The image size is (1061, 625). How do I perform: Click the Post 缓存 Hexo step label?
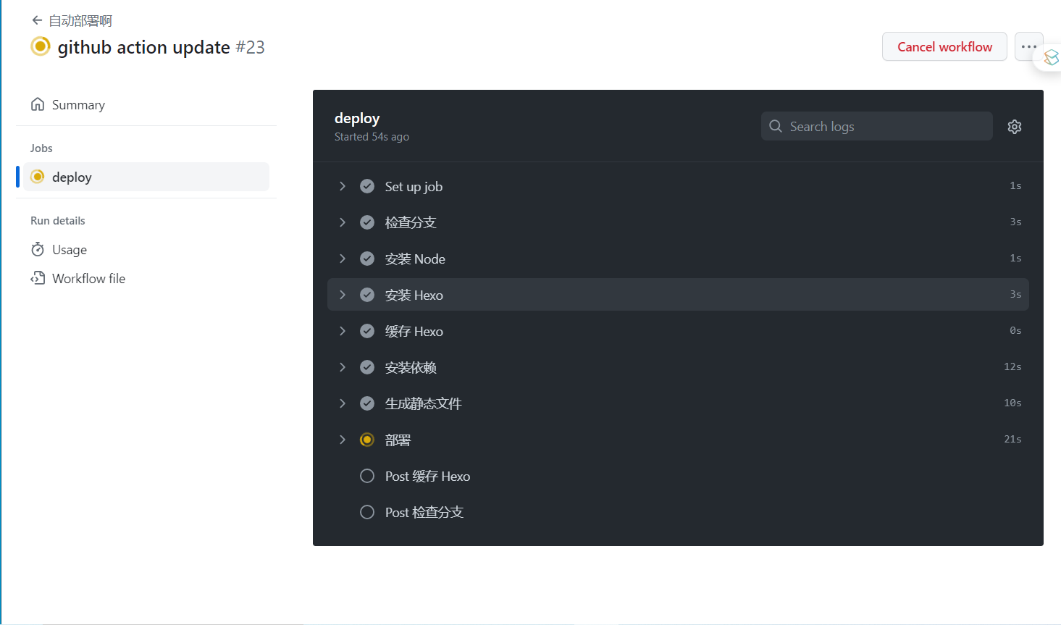coord(427,477)
